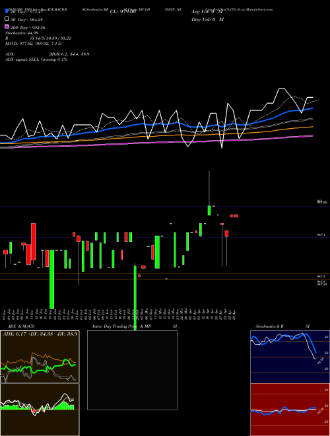Open the ADX & MACD panel title
The height and width of the screenshot is (436, 330).
coord(21,326)
